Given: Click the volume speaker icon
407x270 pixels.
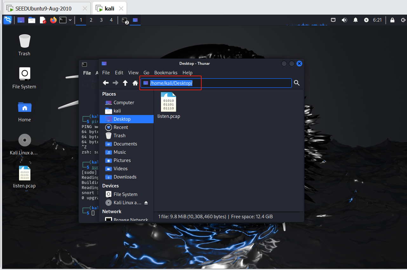Looking at the screenshot, I should pyautogui.click(x=344, y=20).
